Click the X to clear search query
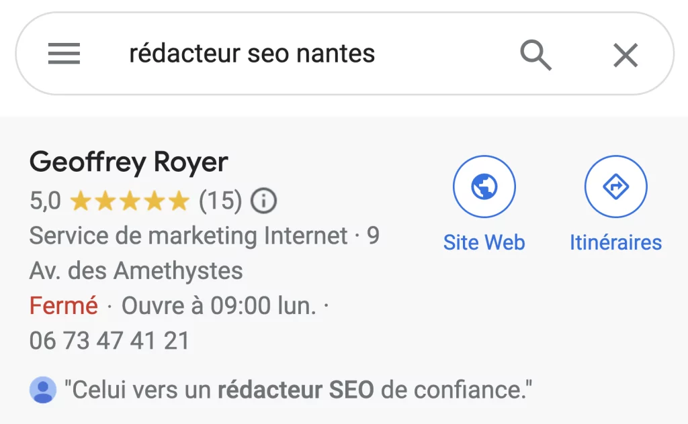Screen dimensions: 688x424 pyautogui.click(x=625, y=54)
